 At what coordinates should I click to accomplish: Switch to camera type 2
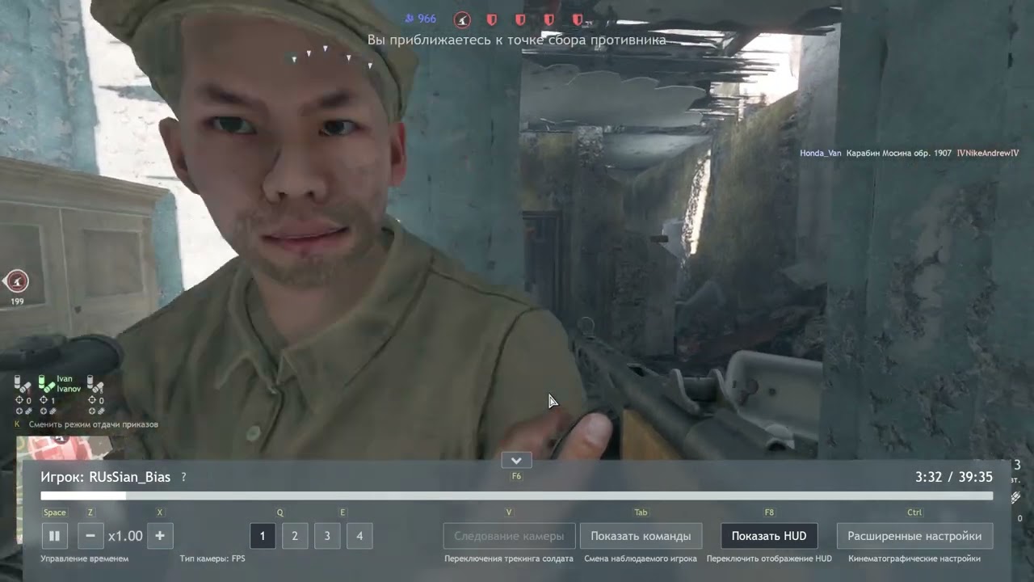tap(295, 536)
